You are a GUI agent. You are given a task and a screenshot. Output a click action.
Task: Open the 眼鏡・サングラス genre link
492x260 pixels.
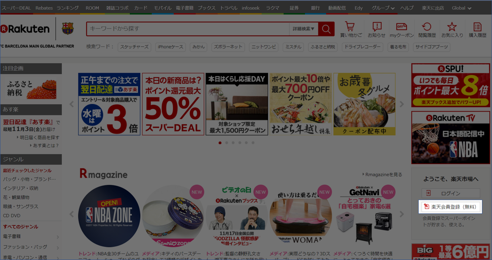21,207
